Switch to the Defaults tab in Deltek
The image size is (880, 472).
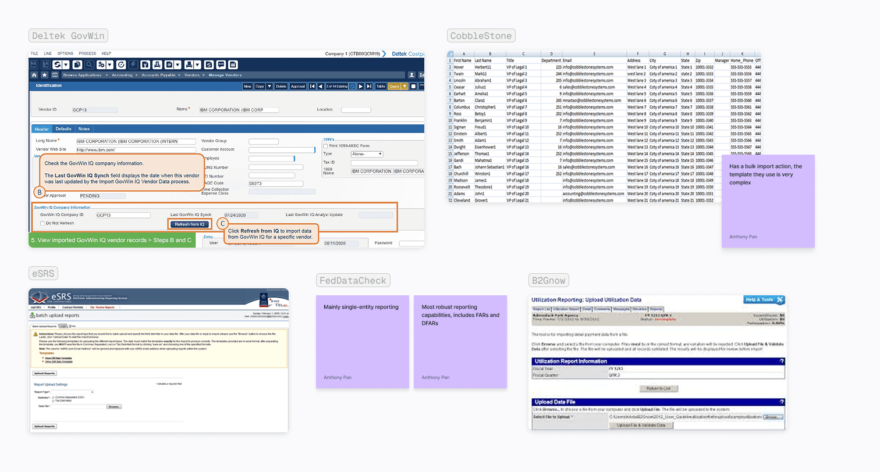[x=63, y=129]
